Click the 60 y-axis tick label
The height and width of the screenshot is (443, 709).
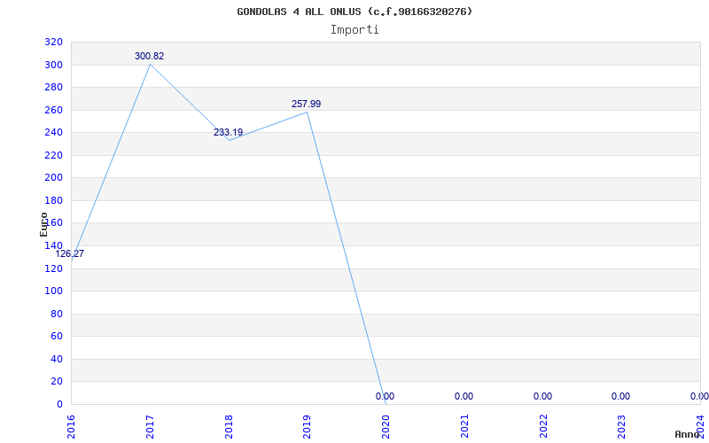click(57, 337)
